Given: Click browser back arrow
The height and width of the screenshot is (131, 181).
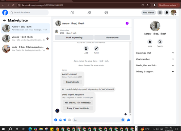Looking at the screenshot, I should click(3, 5).
